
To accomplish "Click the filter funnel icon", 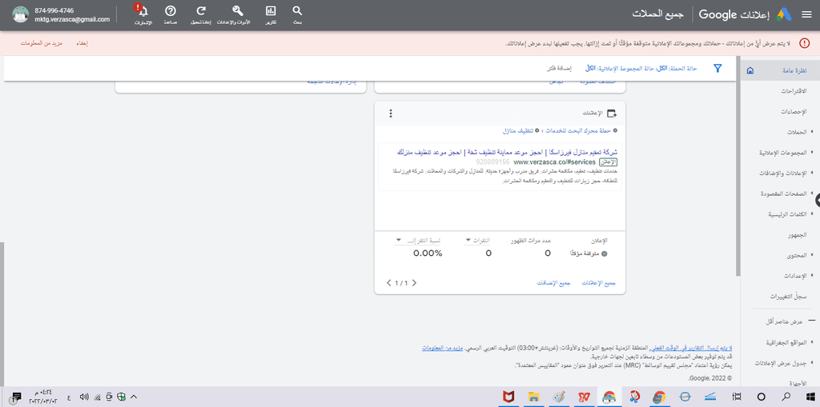I will pyautogui.click(x=717, y=69).
